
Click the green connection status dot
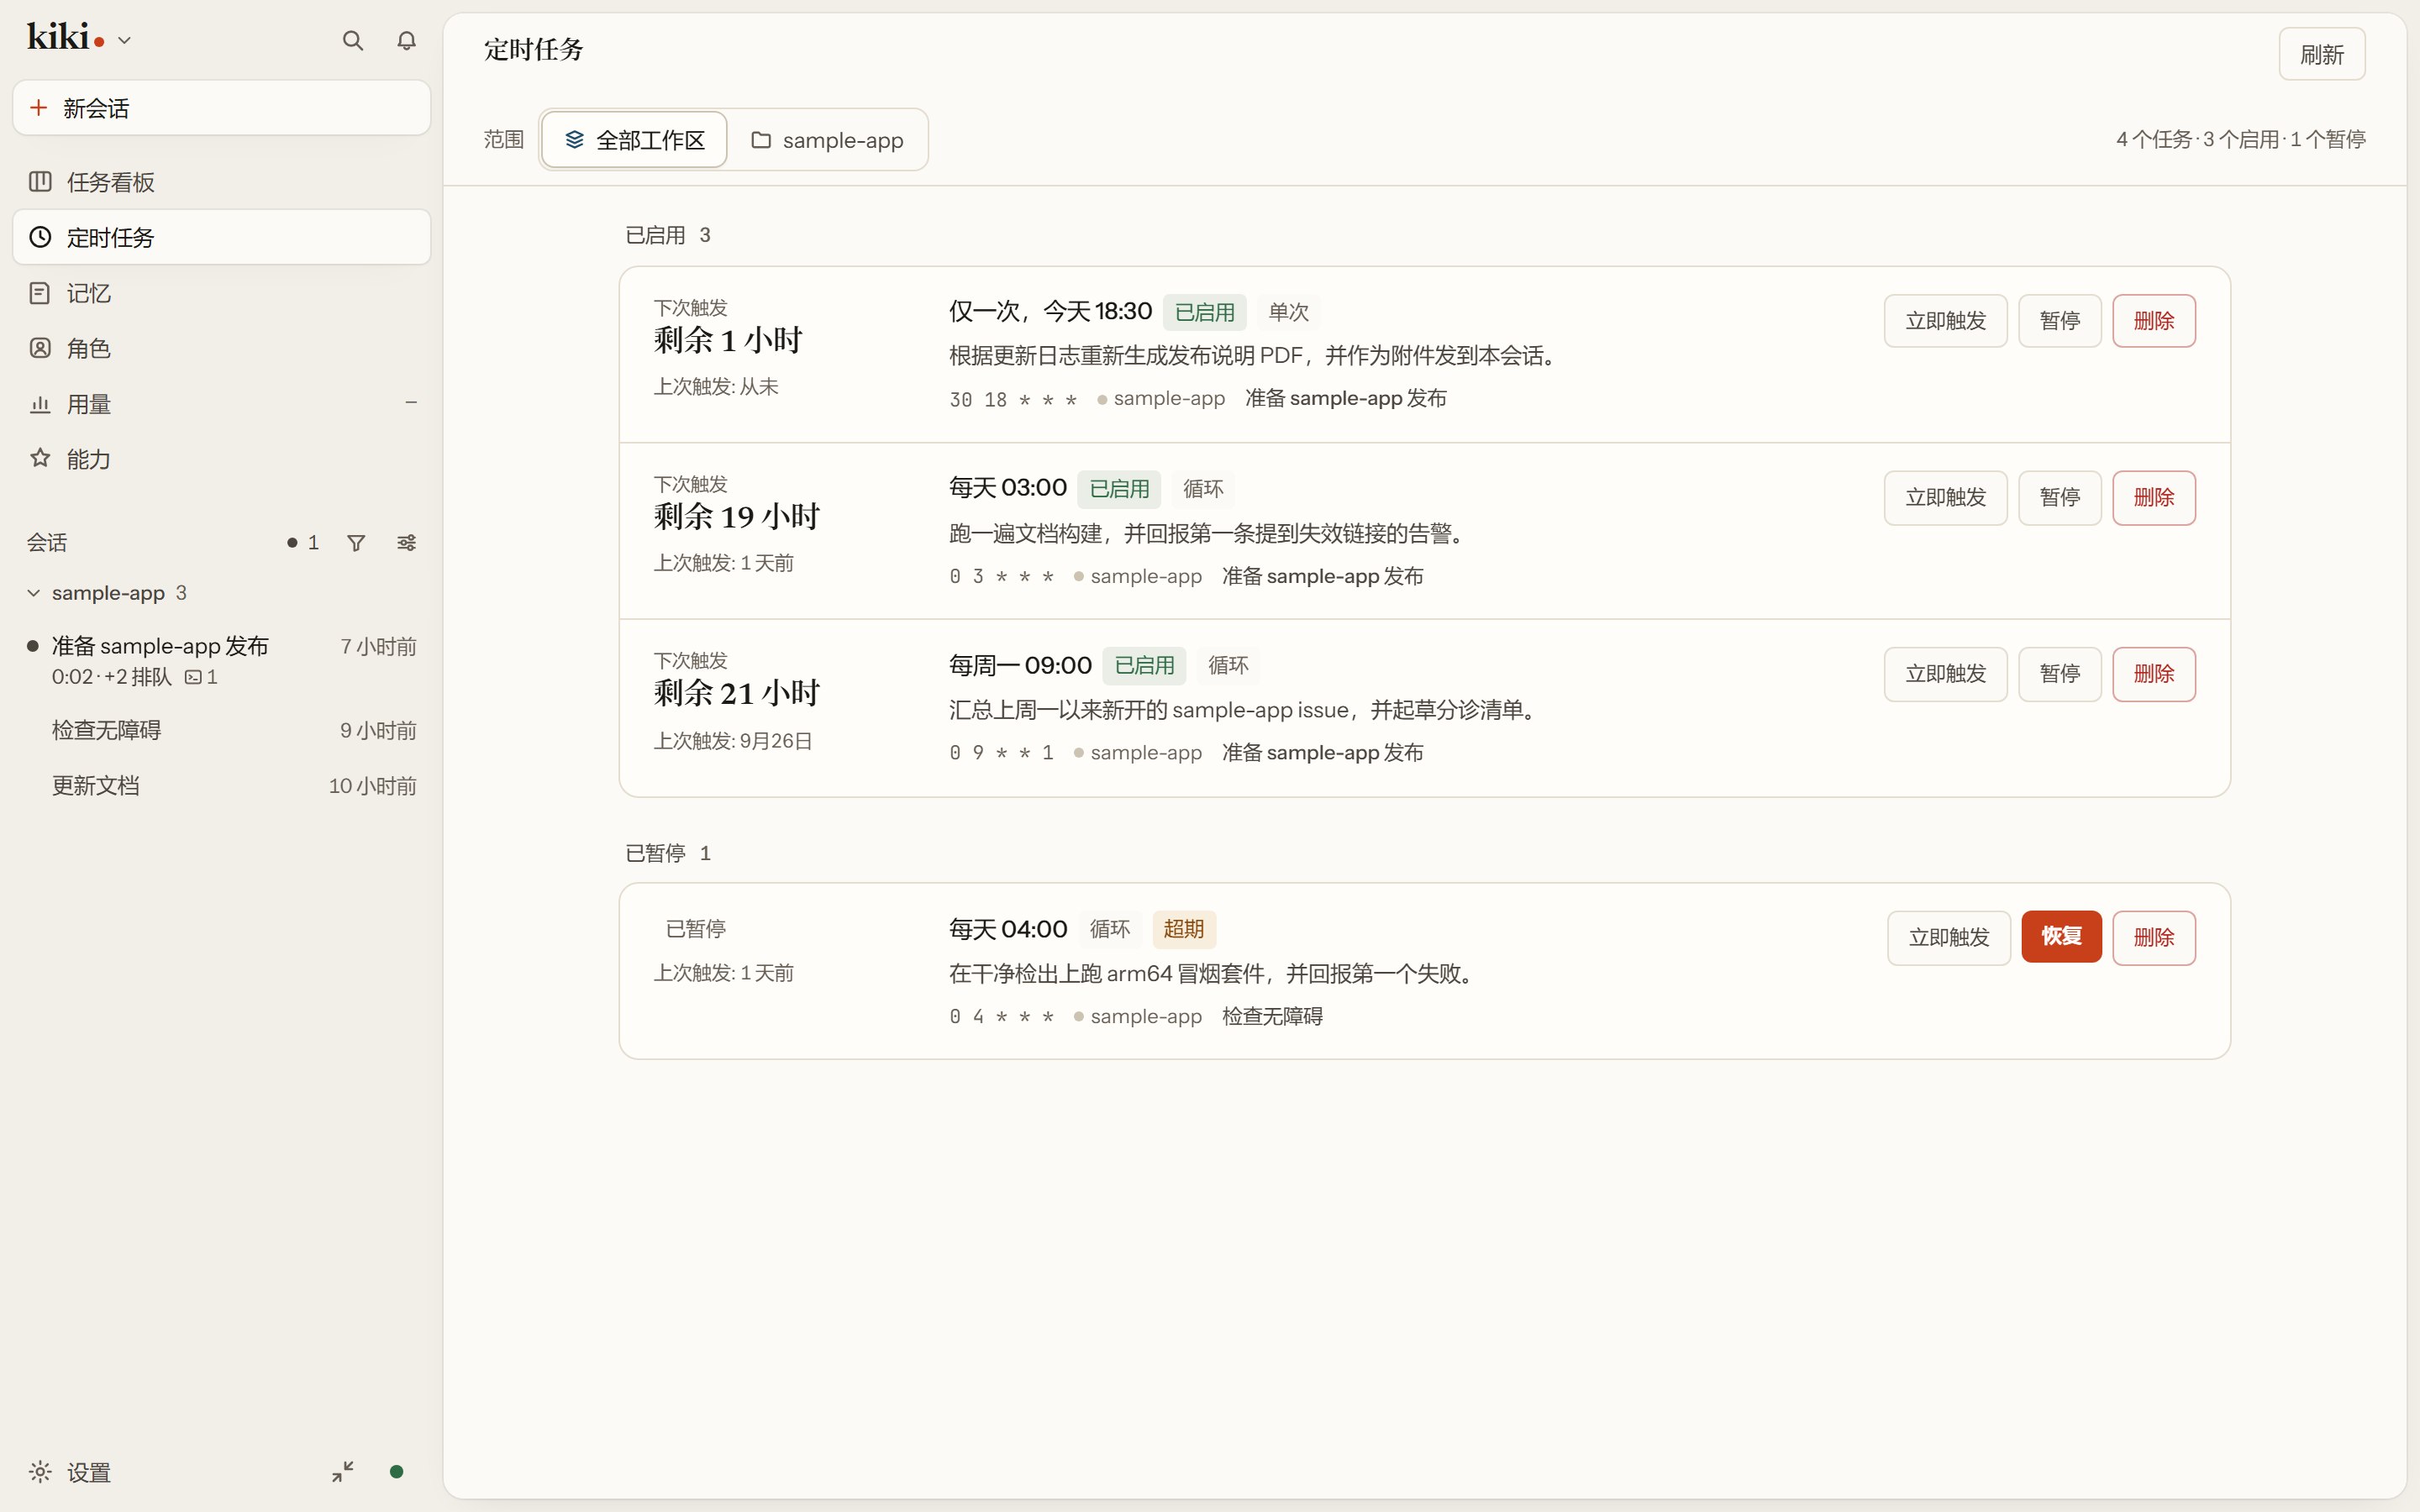click(396, 1472)
